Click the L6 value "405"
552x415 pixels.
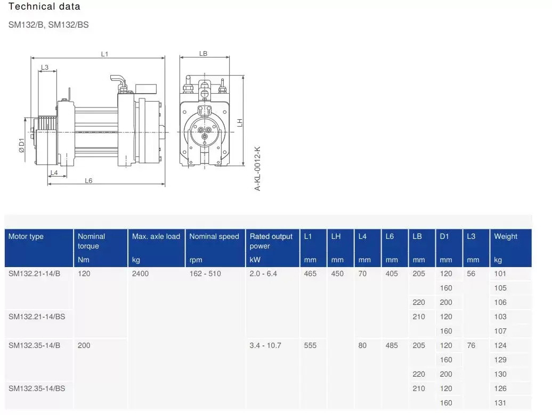coord(392,273)
